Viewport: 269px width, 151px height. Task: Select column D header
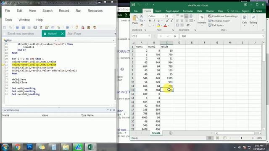[x=179, y=42]
